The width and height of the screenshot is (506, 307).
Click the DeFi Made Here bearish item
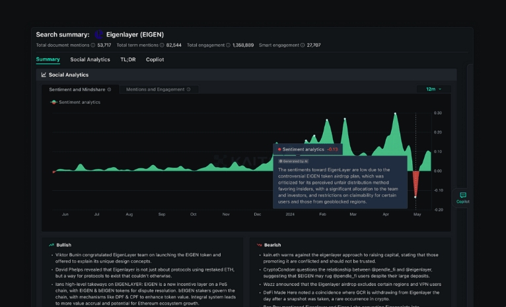click(351, 296)
